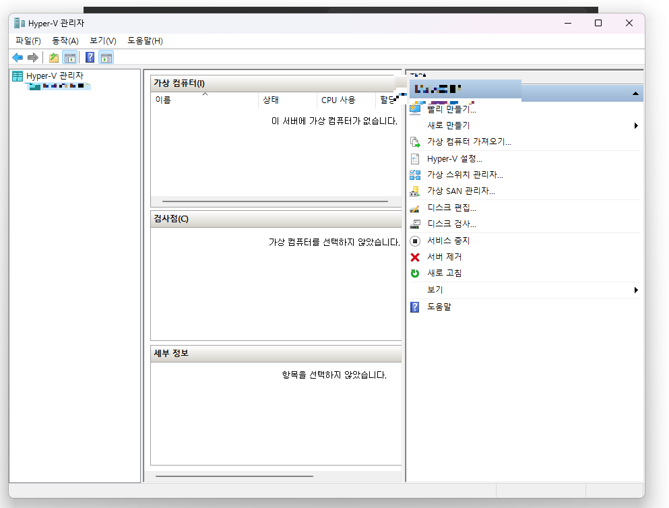The height and width of the screenshot is (508, 669).
Task: Click the 디스크 편집 pencil icon
Action: (415, 208)
